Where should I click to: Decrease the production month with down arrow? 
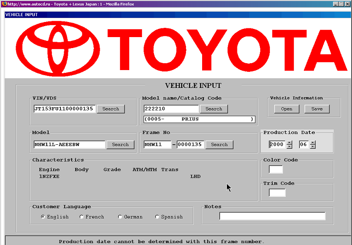pos(313,147)
